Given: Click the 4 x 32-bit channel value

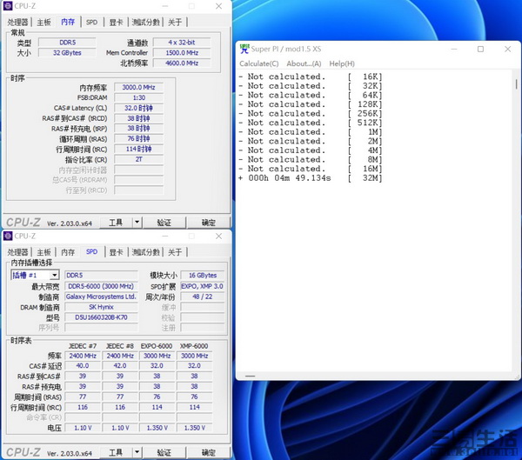Looking at the screenshot, I should pos(182,43).
